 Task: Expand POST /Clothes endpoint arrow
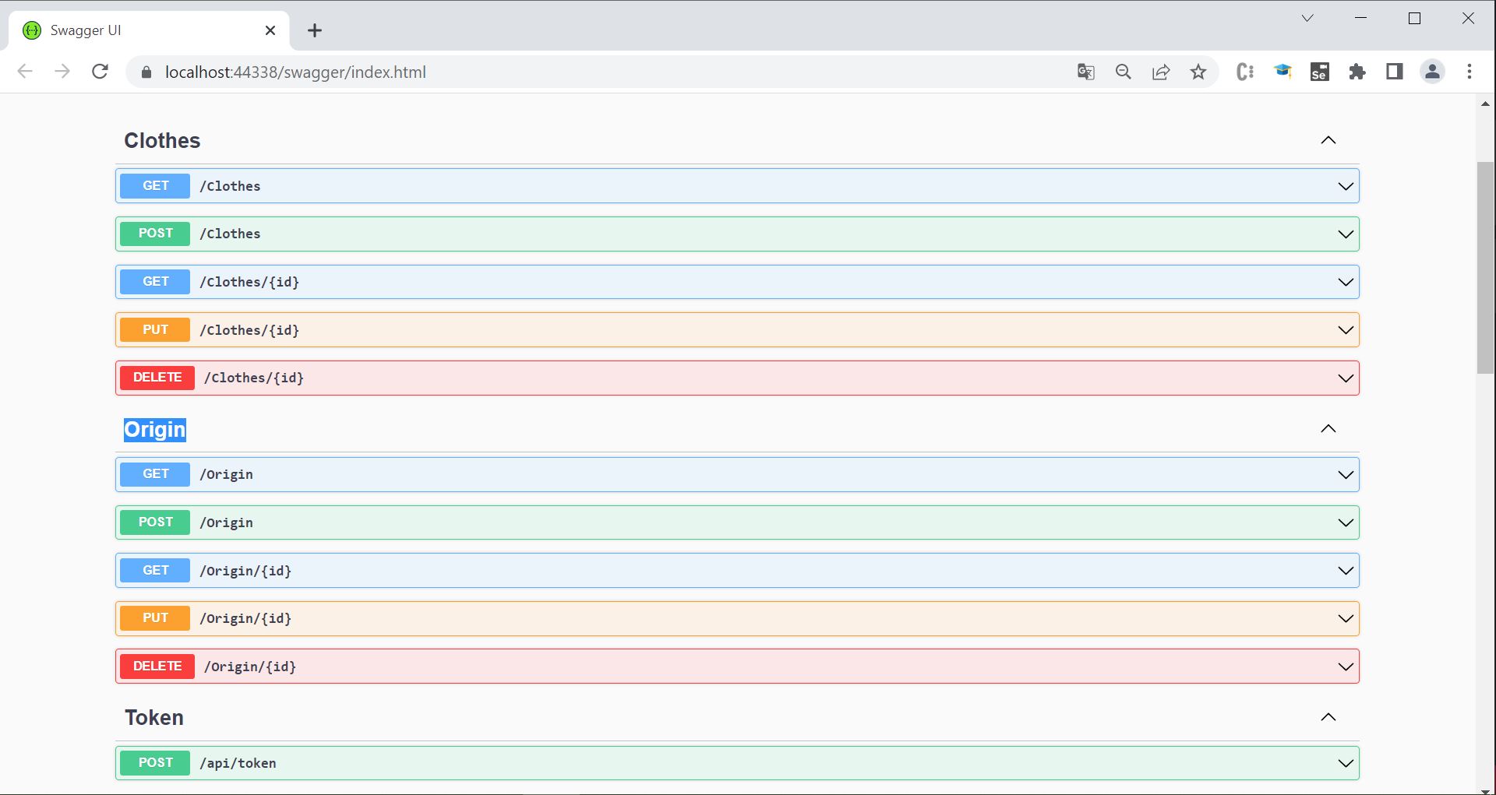(x=1346, y=234)
